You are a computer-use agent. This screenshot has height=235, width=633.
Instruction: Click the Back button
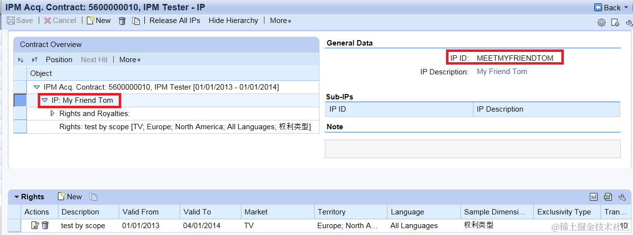point(607,7)
